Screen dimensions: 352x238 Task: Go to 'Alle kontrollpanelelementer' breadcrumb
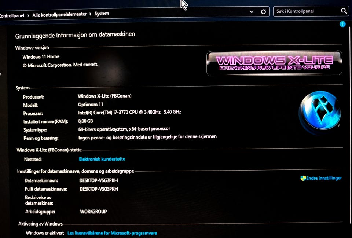point(59,15)
